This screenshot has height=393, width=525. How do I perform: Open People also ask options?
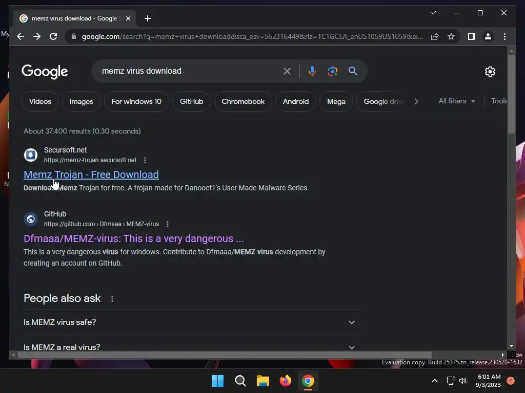coord(112,298)
